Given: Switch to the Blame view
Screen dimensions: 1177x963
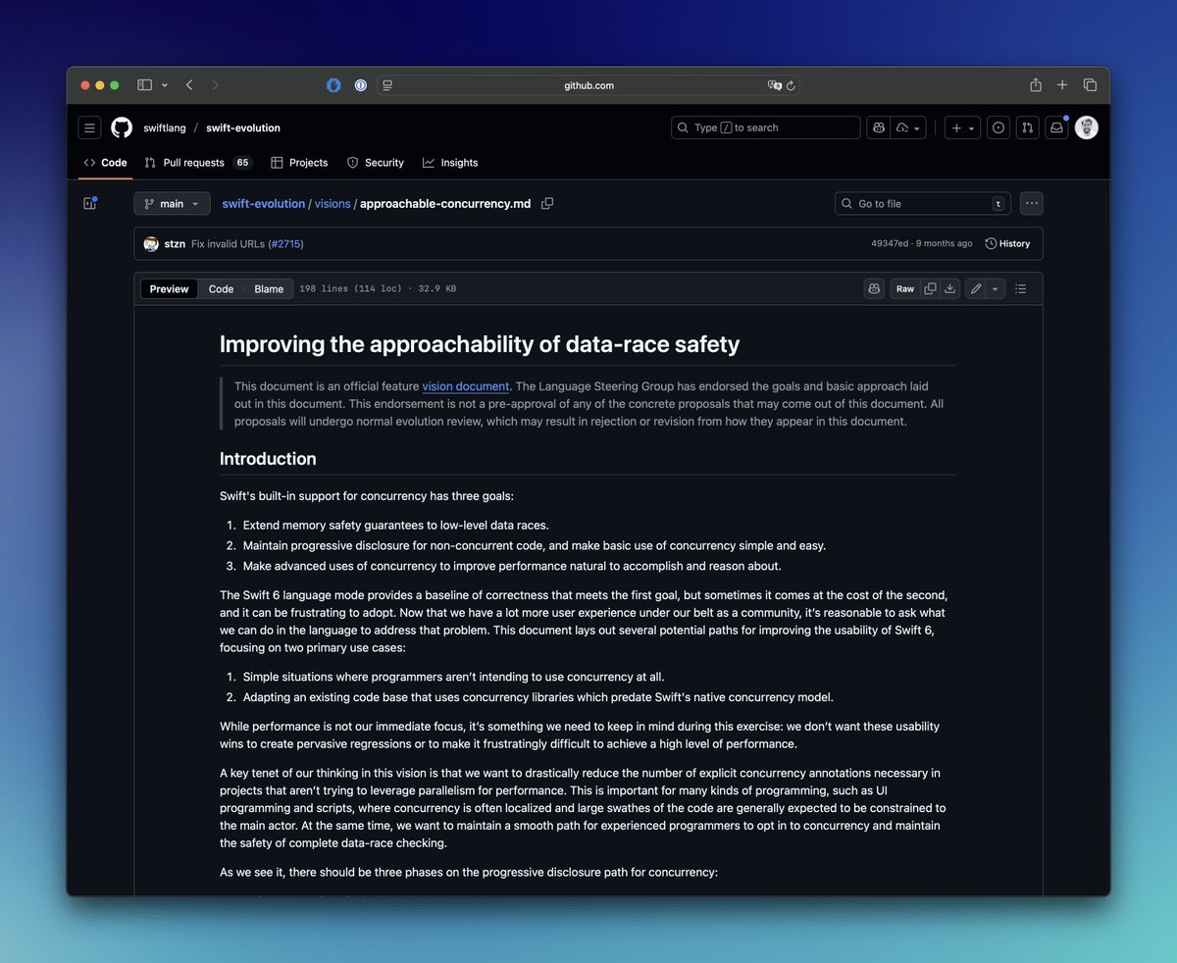Looking at the screenshot, I should click(269, 288).
